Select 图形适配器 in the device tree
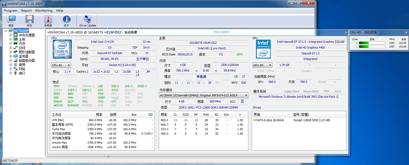The width and height of the screenshot is (409, 165). click(27, 52)
